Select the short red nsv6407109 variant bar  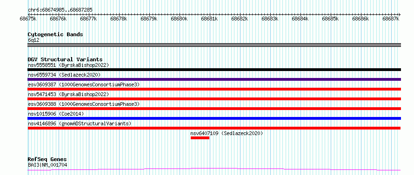pos(200,138)
